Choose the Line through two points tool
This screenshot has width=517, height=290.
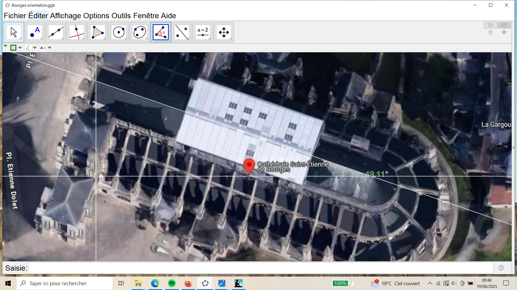point(56,32)
